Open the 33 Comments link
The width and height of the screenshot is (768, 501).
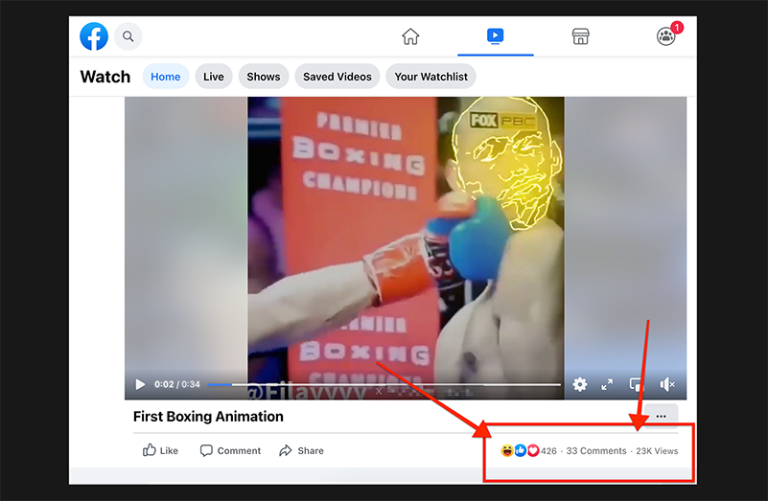tap(595, 451)
